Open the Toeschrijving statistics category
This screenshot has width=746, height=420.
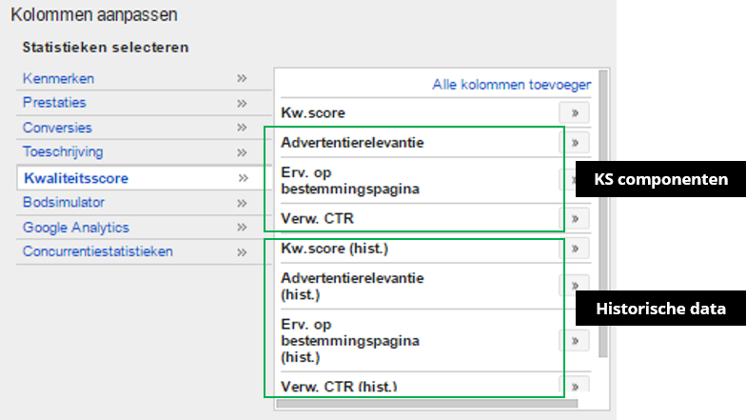[63, 152]
